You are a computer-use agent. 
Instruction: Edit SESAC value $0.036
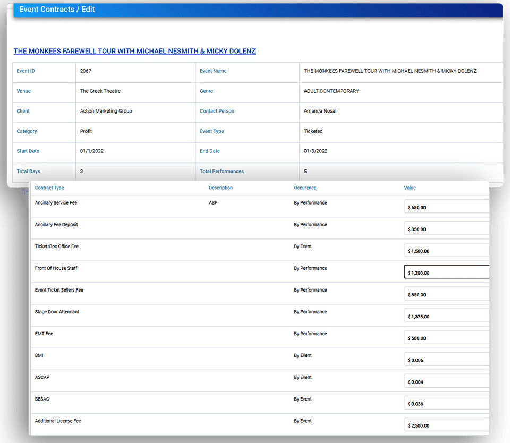[x=447, y=403]
